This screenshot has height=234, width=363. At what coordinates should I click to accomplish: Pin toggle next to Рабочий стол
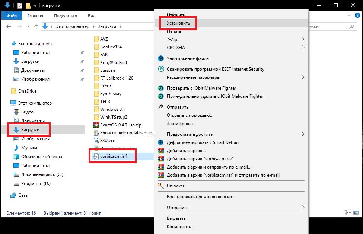click(82, 52)
